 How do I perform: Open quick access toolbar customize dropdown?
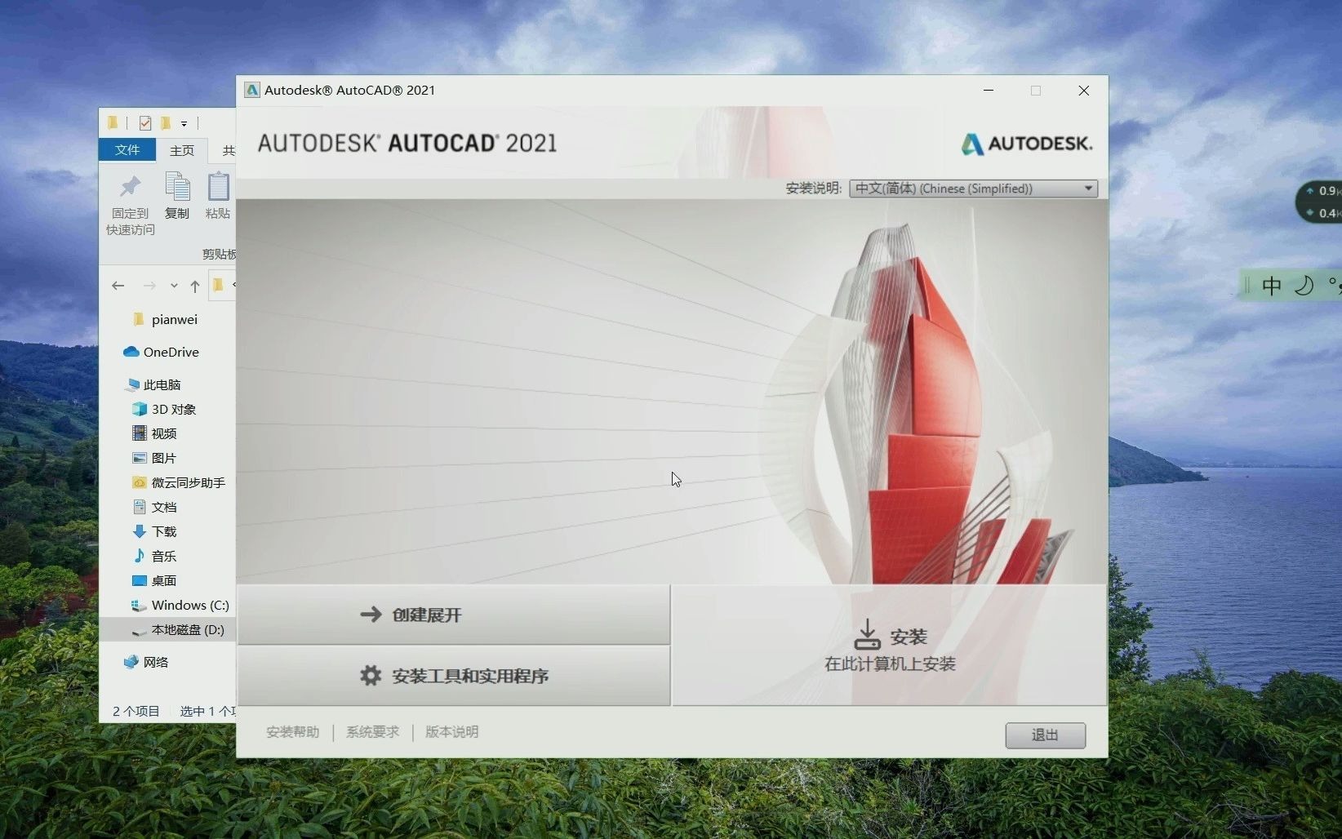(x=184, y=124)
